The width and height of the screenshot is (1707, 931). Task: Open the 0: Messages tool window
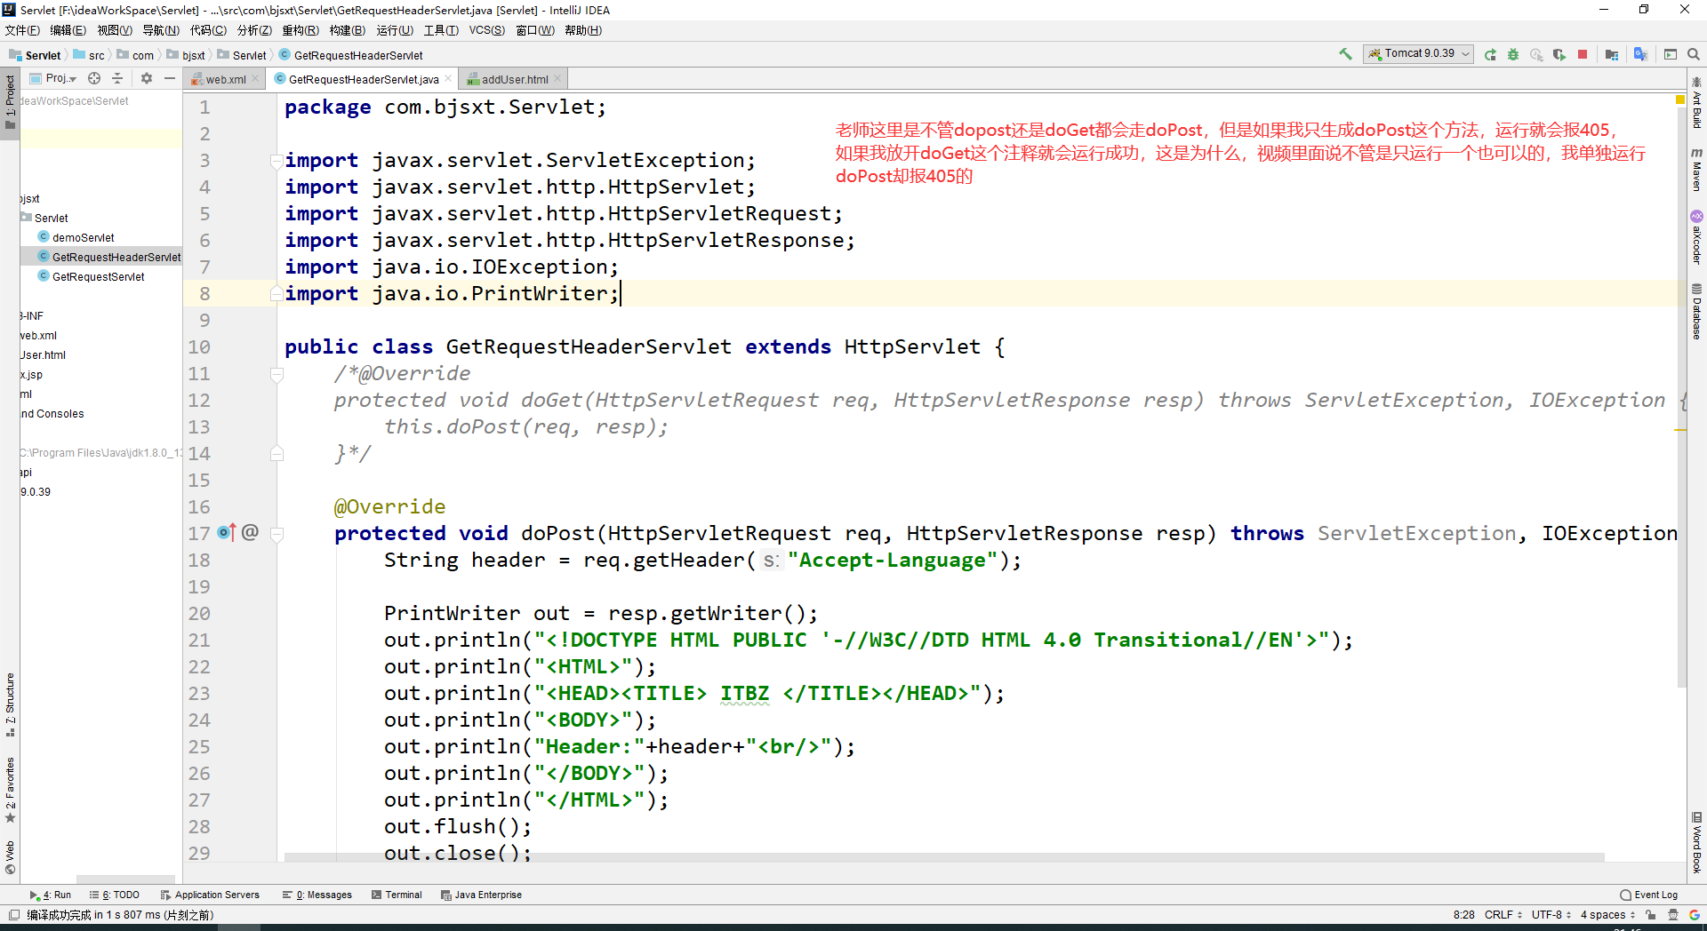click(317, 895)
